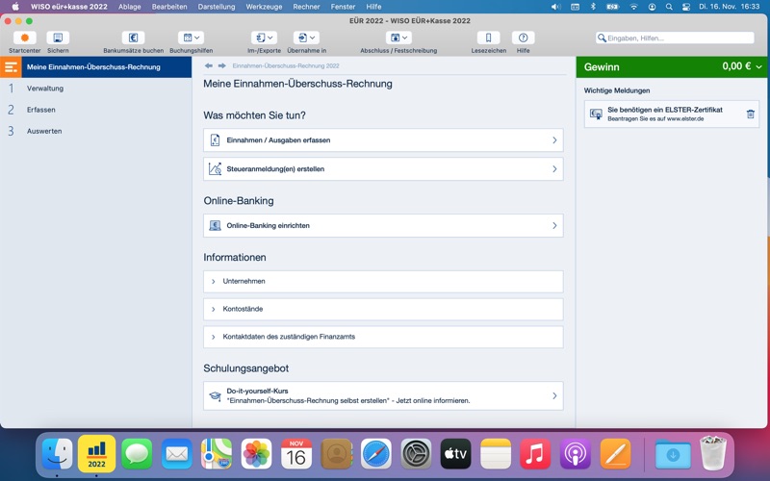Click the back navigation arrow
The height and width of the screenshot is (481, 770).
[x=209, y=65]
